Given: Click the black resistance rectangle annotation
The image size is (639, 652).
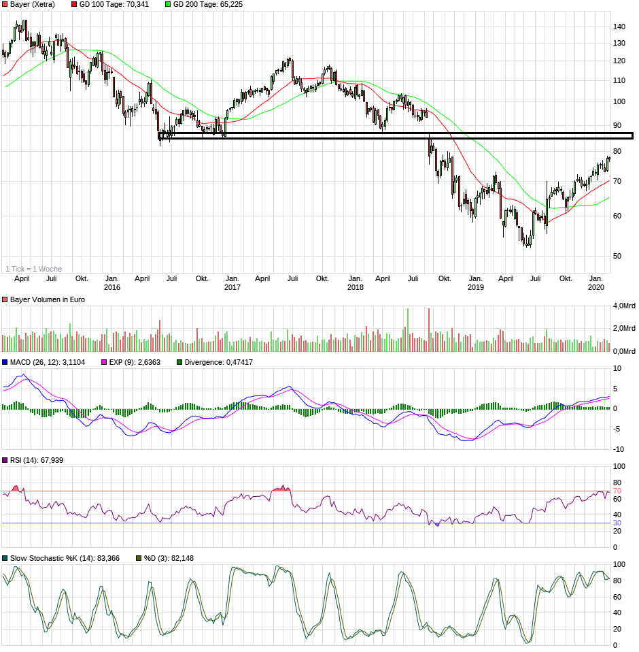Looking at the screenshot, I should click(394, 135).
